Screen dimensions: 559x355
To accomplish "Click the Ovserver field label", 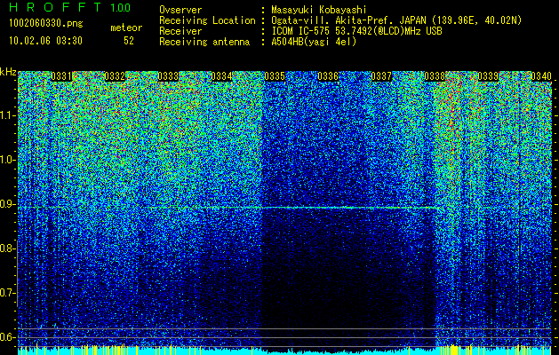I will [x=180, y=10].
